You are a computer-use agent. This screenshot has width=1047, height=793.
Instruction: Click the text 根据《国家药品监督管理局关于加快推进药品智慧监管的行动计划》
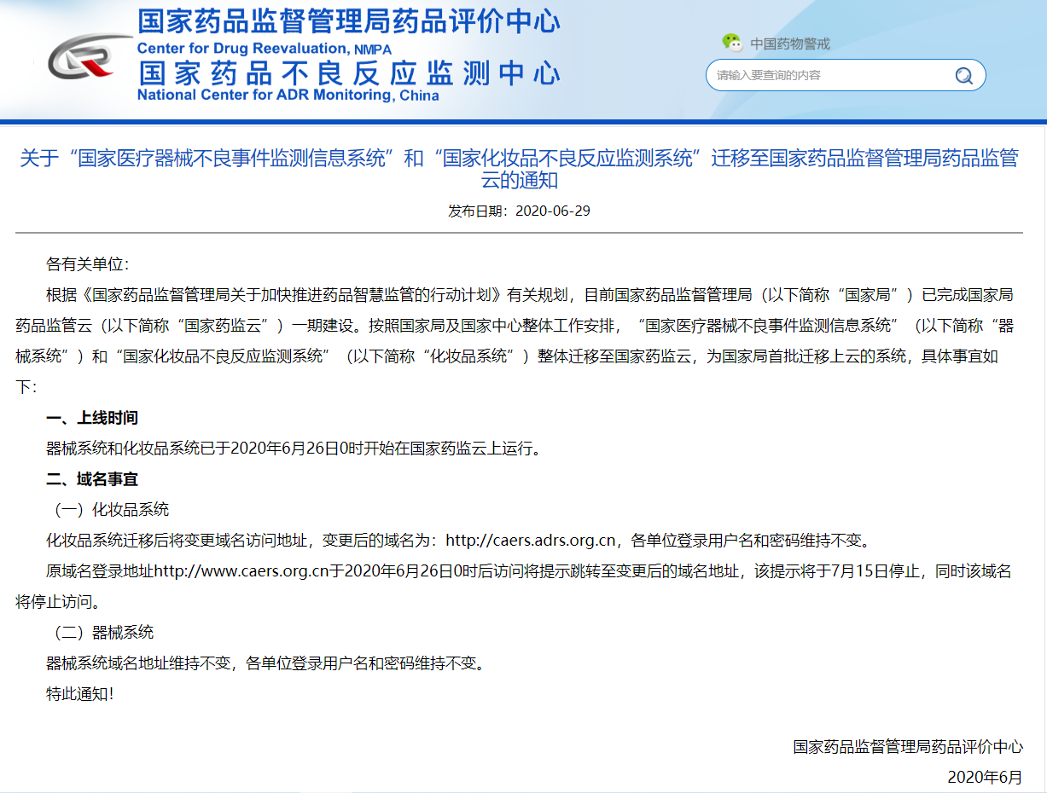pos(275,295)
